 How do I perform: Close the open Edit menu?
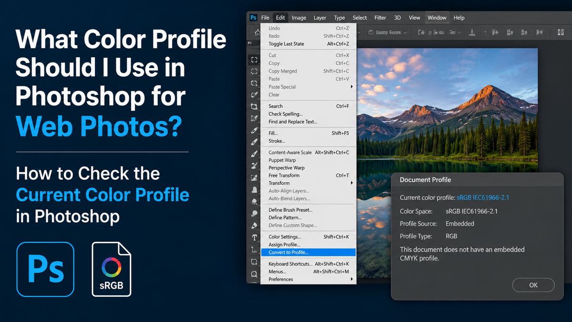[280, 18]
